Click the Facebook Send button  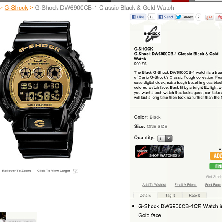tap(166, 17)
